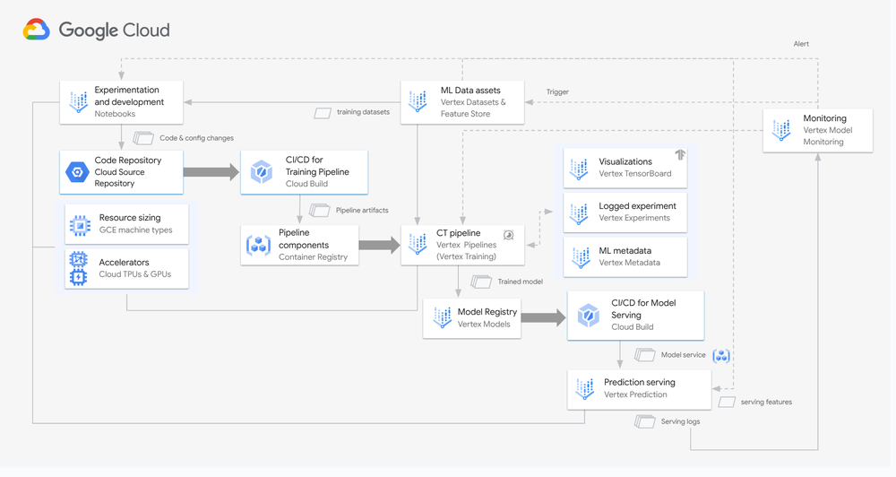Click the stacked files icon beside Code & config changes
The width and height of the screenshot is (896, 477).
[143, 138]
